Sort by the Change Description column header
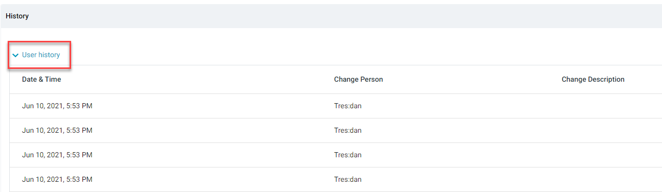 point(593,79)
